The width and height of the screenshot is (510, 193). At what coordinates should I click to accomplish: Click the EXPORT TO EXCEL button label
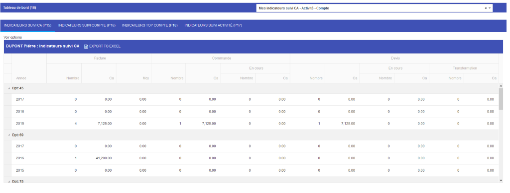pos(105,47)
